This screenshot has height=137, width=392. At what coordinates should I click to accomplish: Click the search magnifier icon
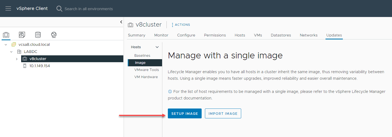59,9
